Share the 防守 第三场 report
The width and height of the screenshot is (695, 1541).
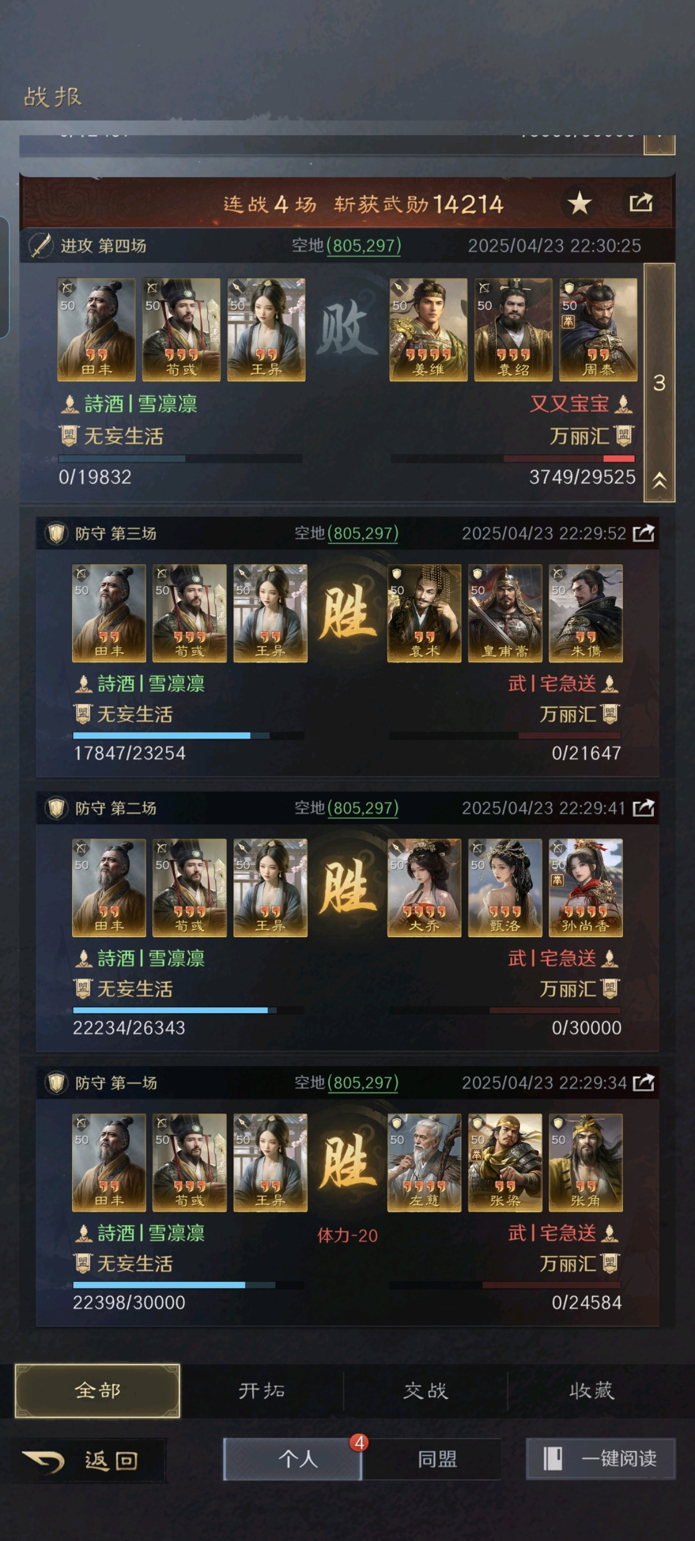pos(643,533)
